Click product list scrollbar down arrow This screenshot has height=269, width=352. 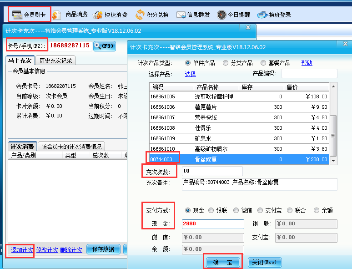pos(333,161)
